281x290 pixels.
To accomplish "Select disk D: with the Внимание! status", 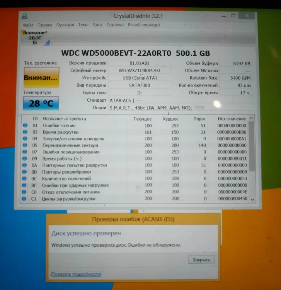I will tap(35, 38).
